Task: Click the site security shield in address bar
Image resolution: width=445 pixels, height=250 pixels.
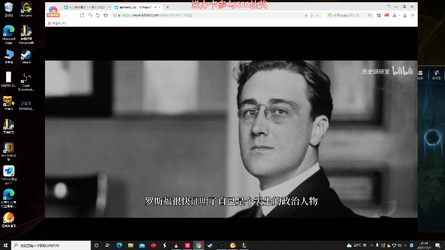Action: point(115,16)
